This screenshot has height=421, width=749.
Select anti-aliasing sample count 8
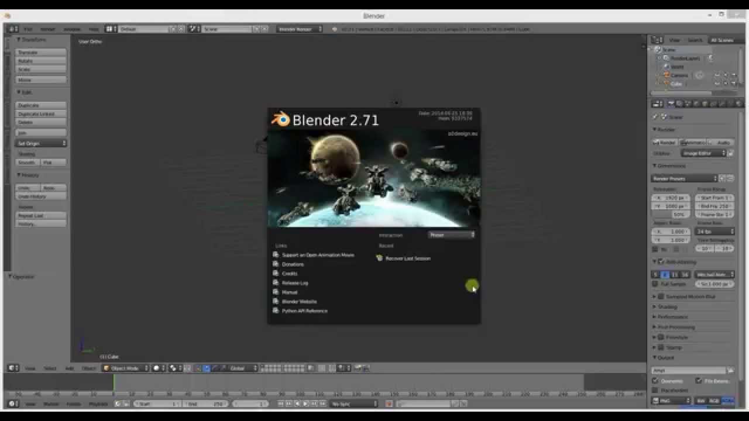click(665, 274)
